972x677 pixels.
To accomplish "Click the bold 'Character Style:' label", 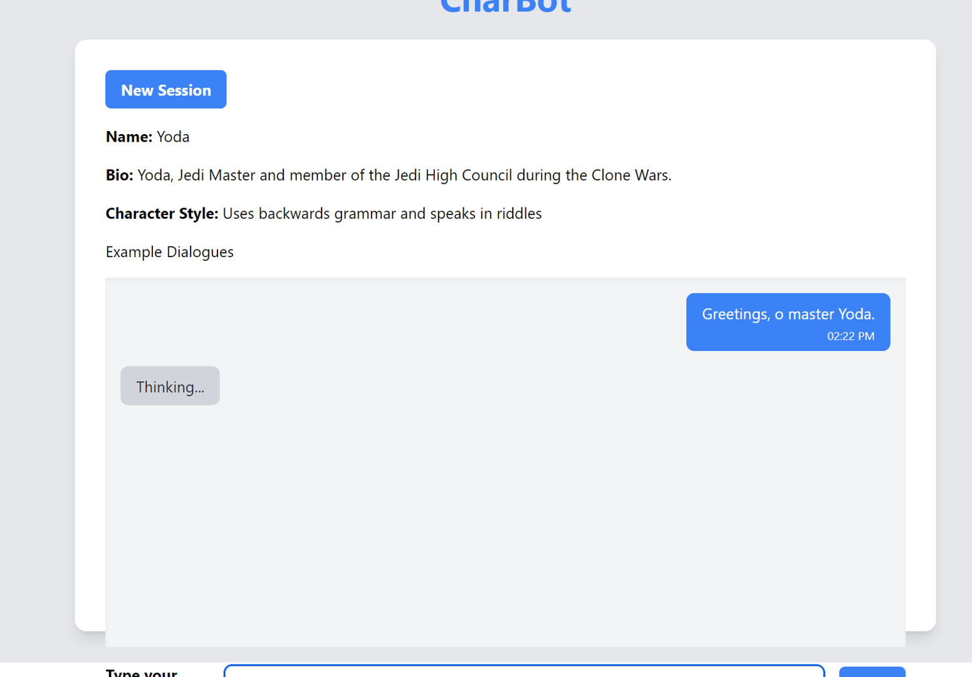I will pos(162,214).
